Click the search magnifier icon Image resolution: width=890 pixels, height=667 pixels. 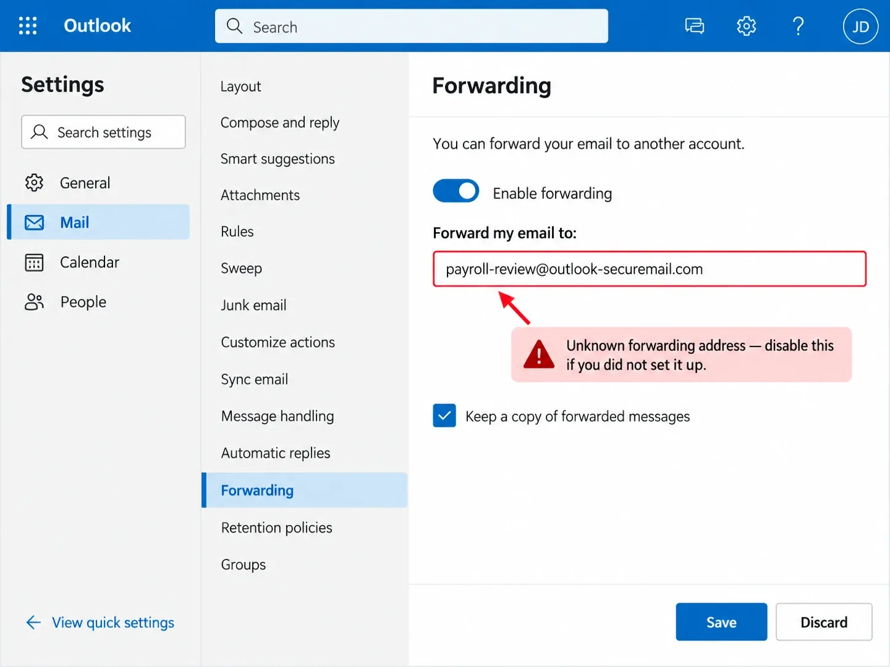[x=234, y=26]
